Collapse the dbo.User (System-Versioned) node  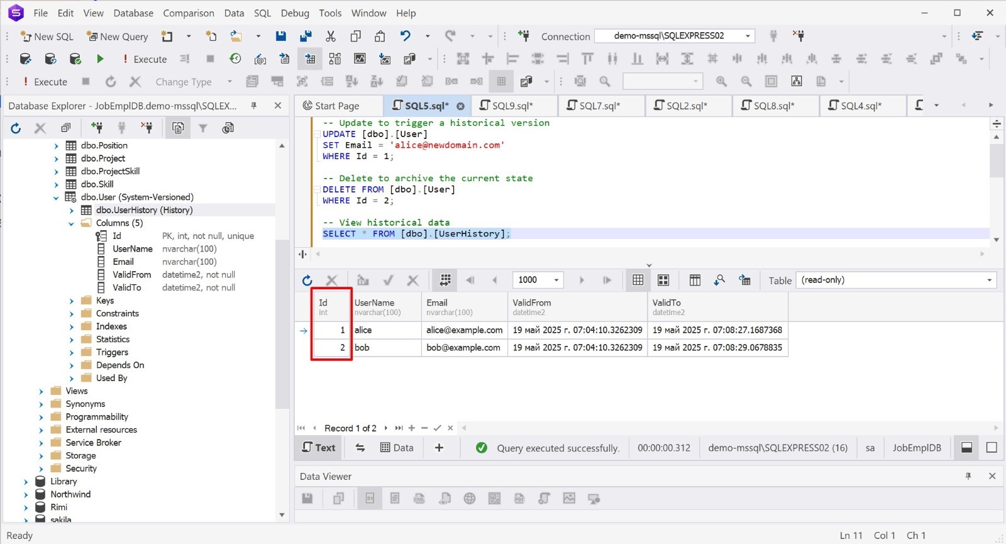[x=56, y=197]
